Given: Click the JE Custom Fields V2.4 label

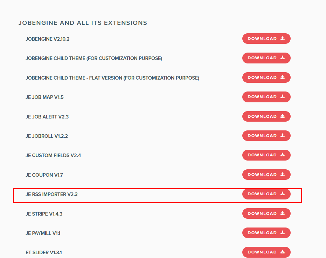Looking at the screenshot, I should (x=53, y=155).
